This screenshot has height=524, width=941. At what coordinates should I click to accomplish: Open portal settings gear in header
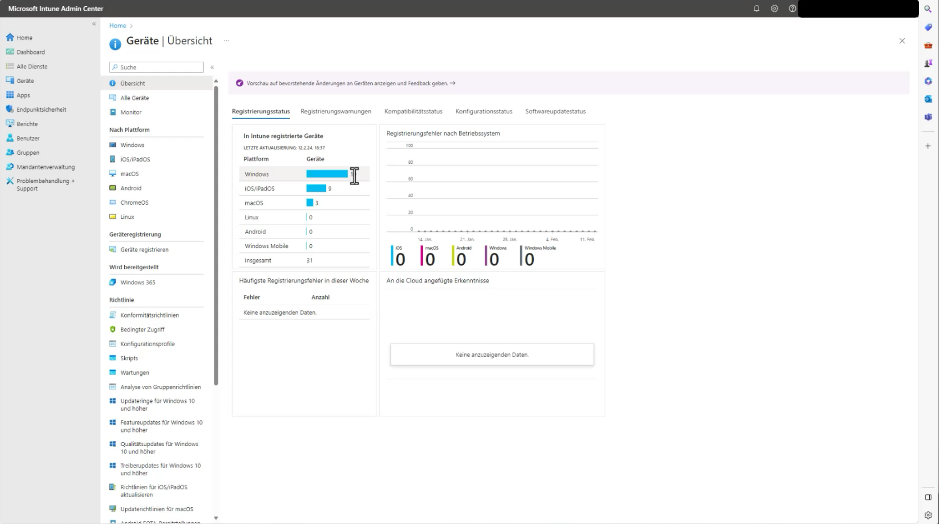tap(774, 8)
